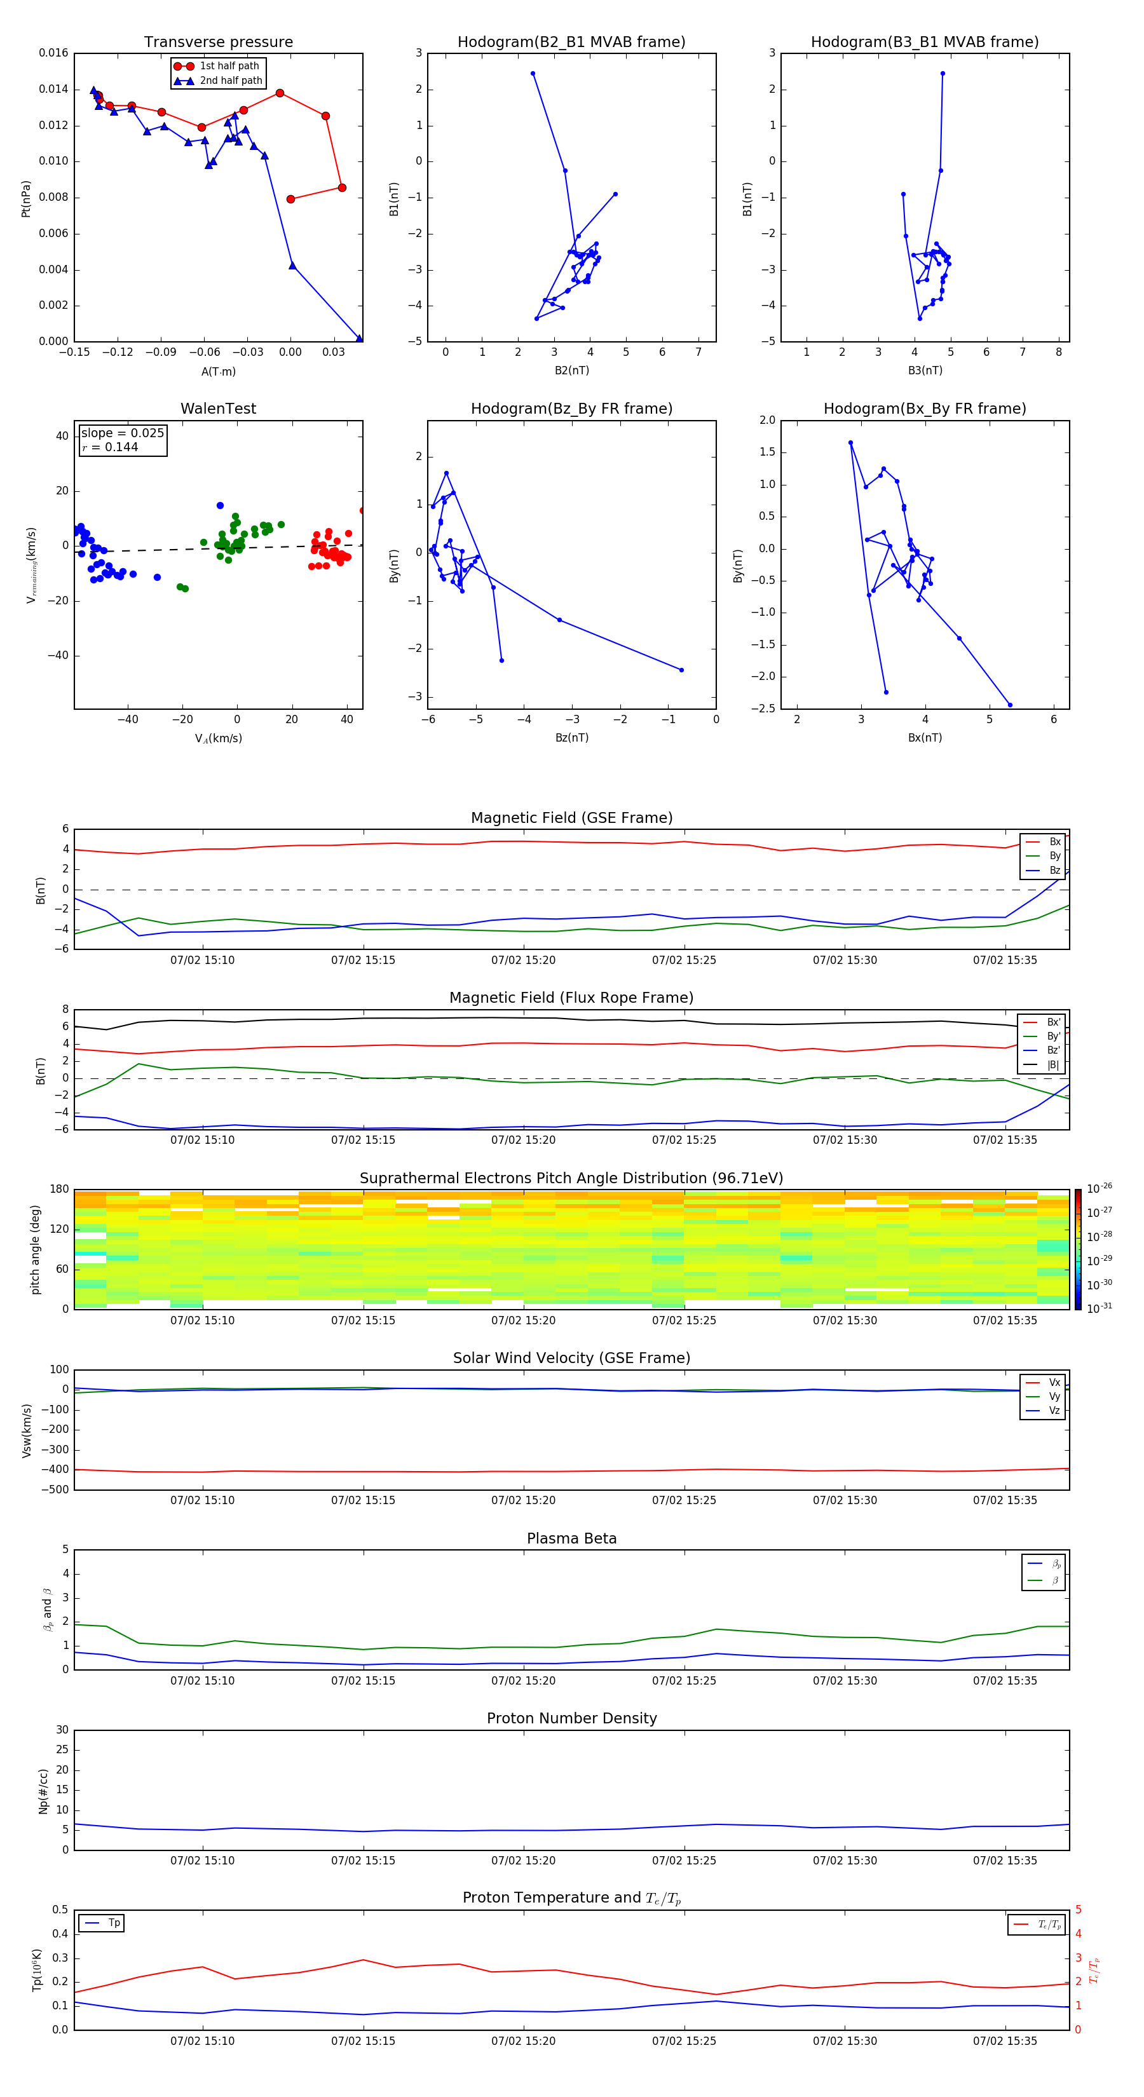Select 'Bx' in GSE magnetic field legend

pyautogui.click(x=1043, y=842)
